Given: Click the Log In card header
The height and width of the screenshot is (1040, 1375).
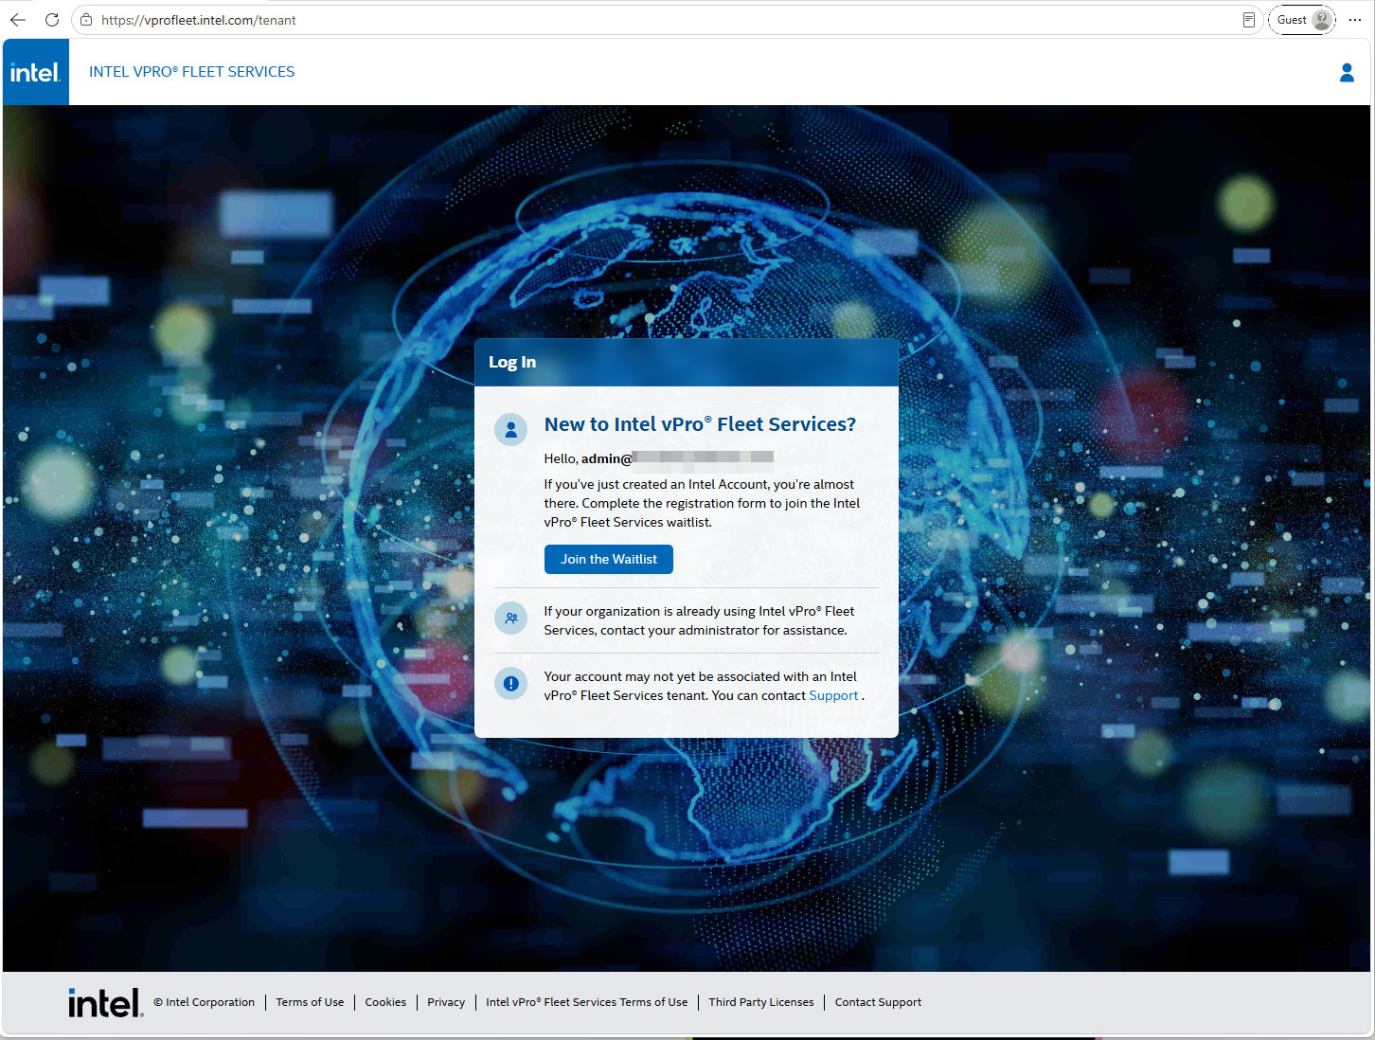Looking at the screenshot, I should (x=687, y=362).
